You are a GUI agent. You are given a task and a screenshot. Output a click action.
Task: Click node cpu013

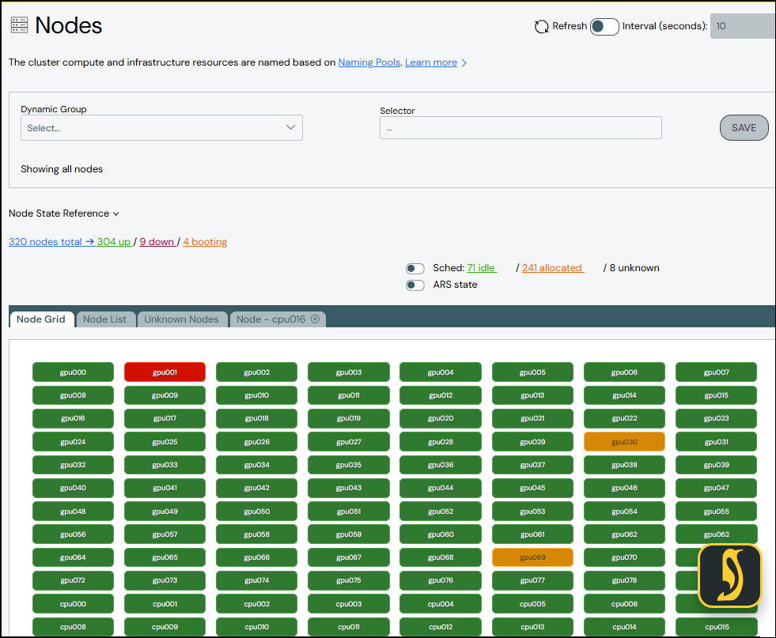point(532,627)
